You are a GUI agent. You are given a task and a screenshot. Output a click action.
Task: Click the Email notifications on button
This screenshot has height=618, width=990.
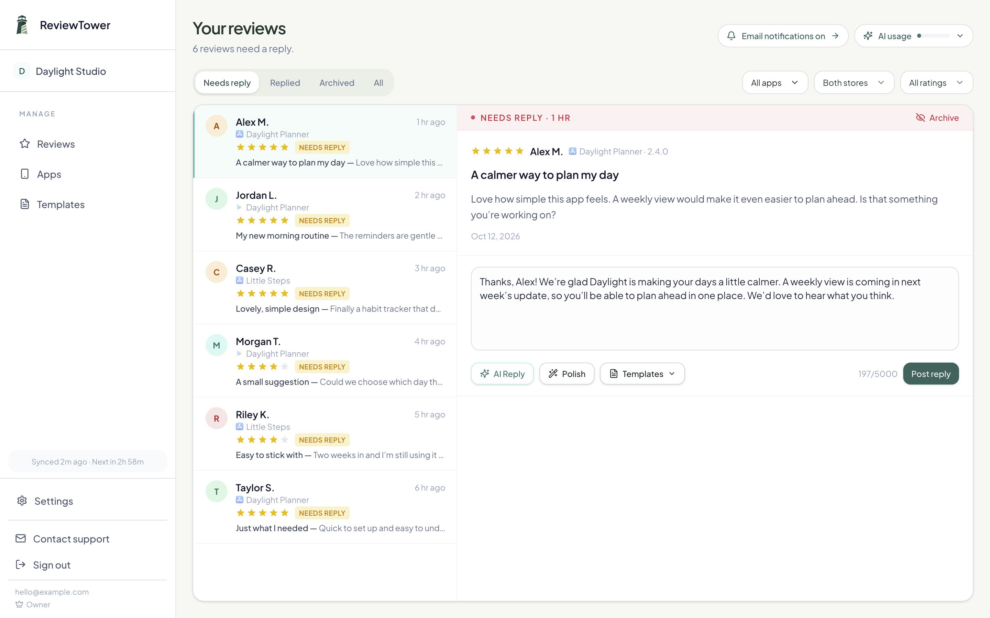coord(783,36)
